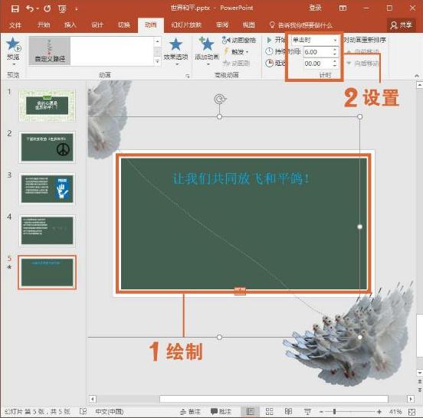Click the animation star marker beside slide 5
Screen dimensions: 423x418
tap(9, 268)
